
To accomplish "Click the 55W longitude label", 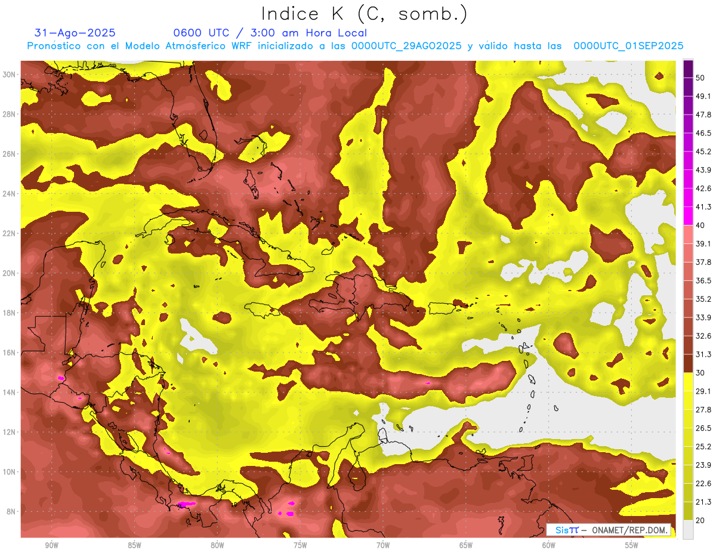I will (632, 545).
